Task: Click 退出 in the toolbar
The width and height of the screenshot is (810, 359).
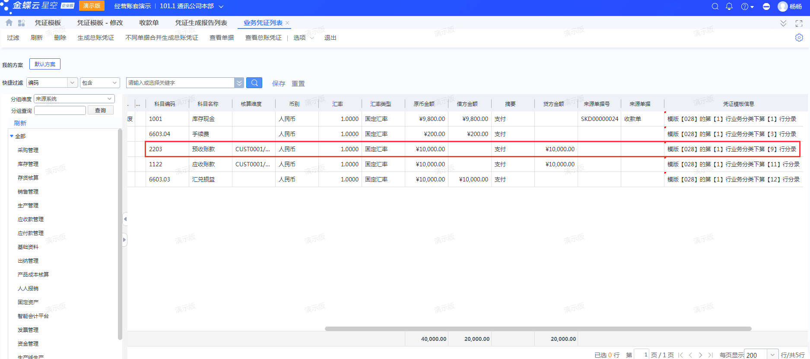Action: [x=330, y=38]
